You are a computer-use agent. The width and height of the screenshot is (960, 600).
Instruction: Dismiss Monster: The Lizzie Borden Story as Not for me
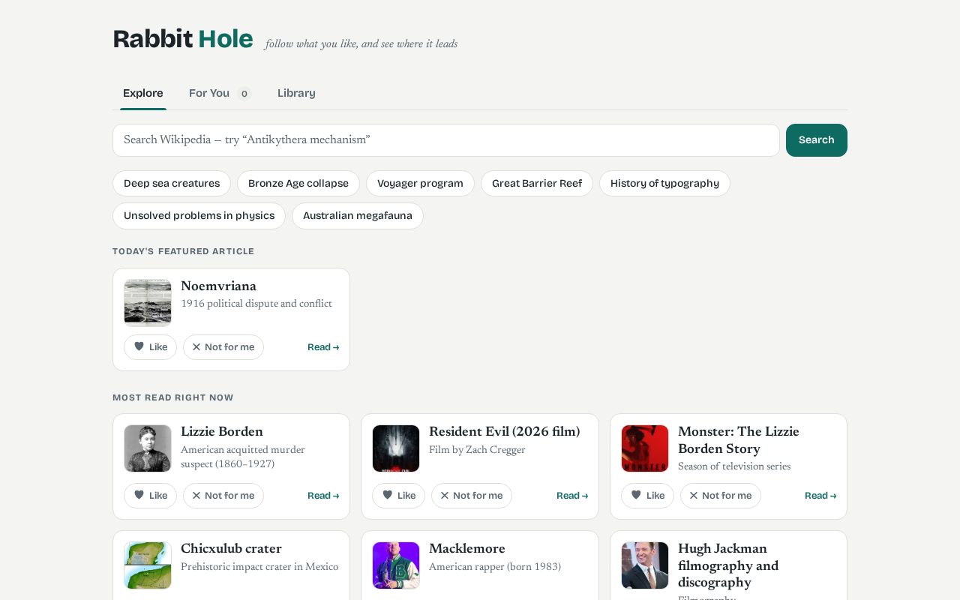[x=721, y=496]
